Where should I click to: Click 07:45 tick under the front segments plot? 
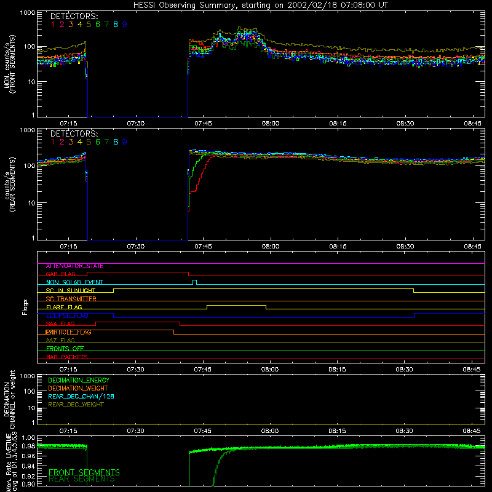point(203,124)
